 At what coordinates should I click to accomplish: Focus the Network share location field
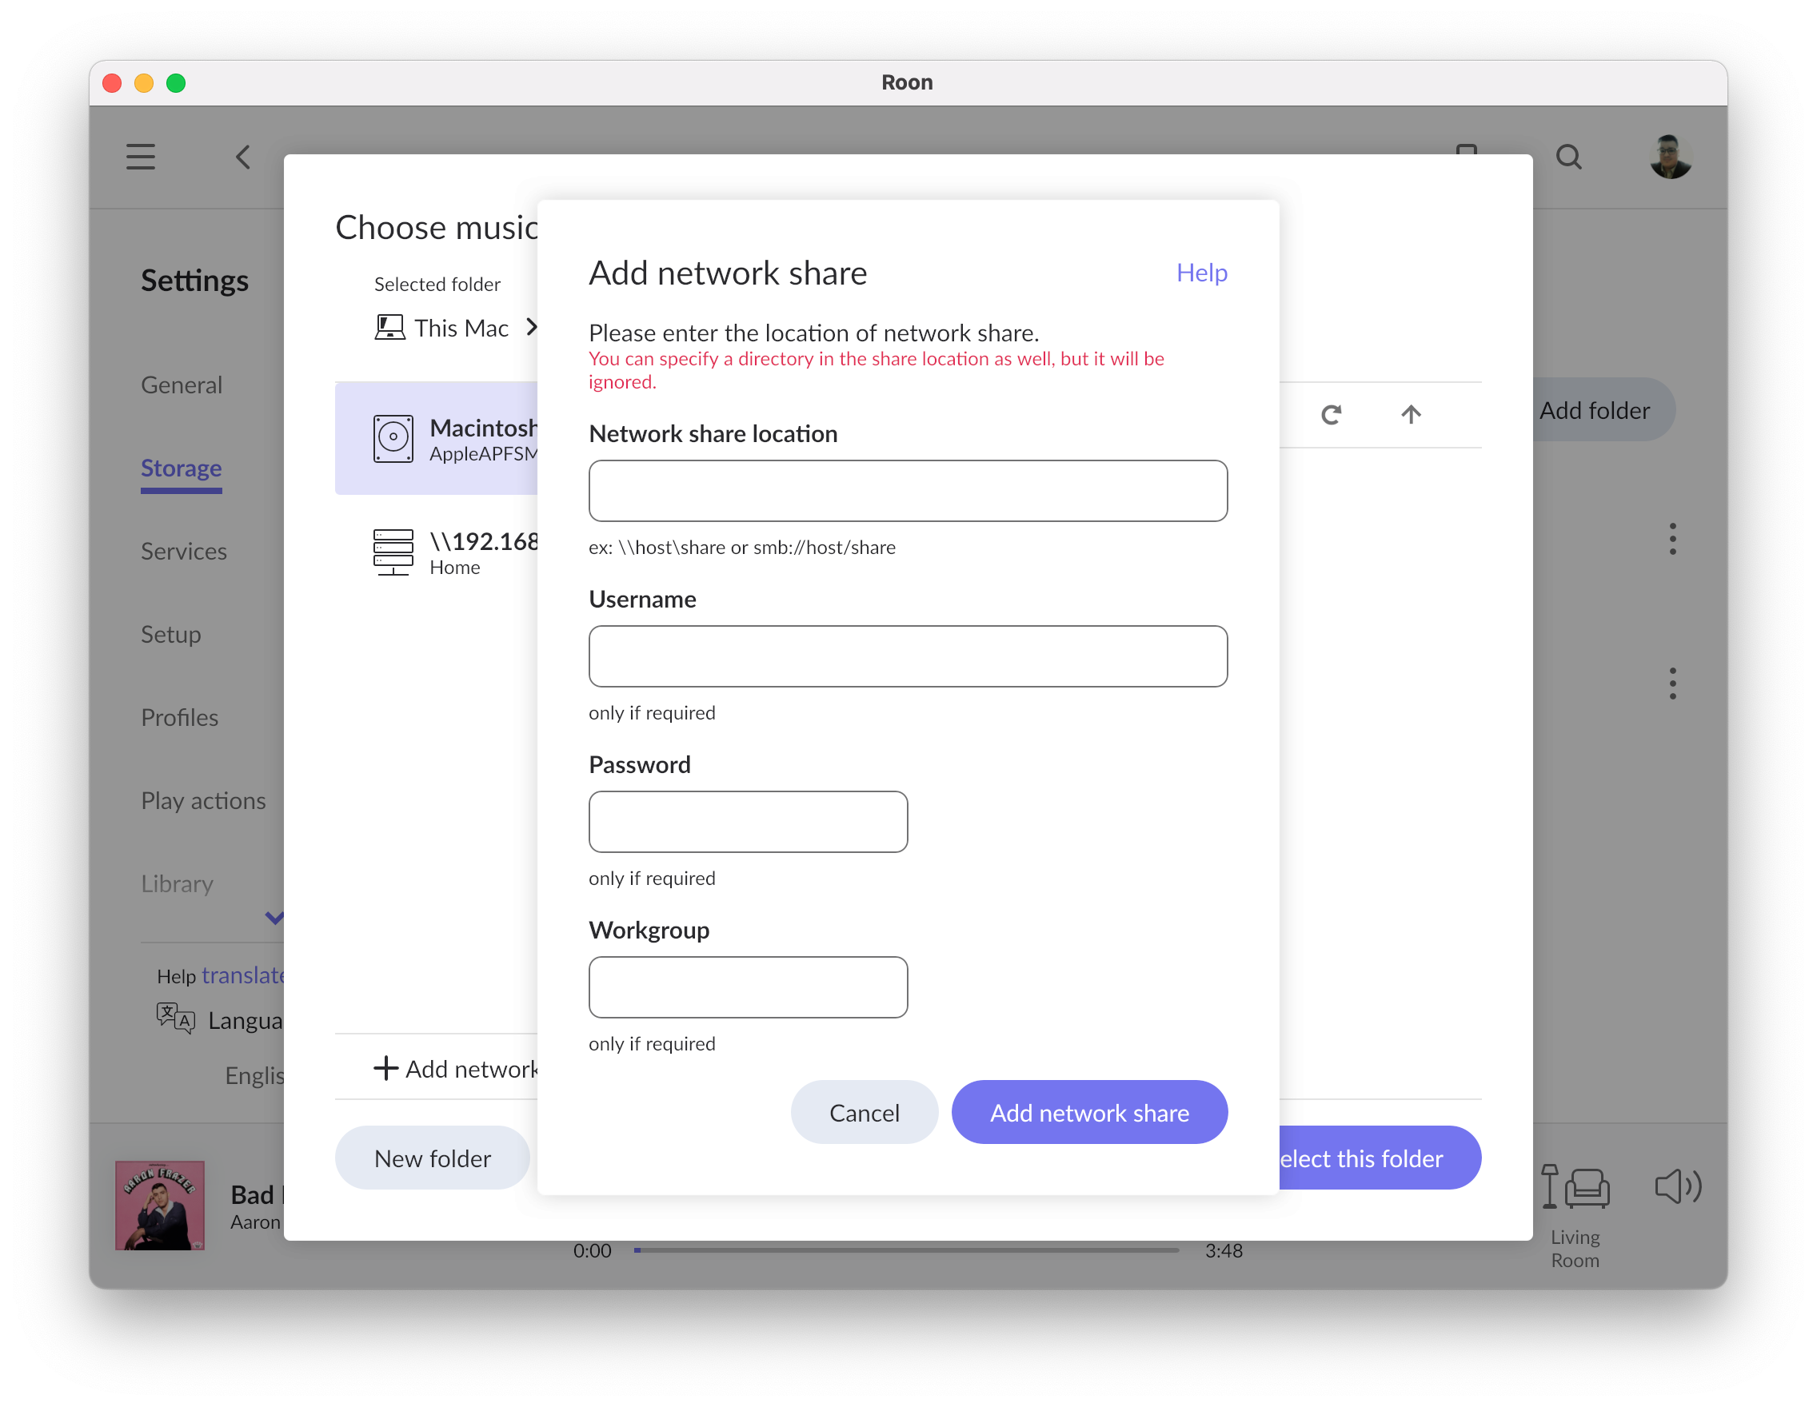908,491
